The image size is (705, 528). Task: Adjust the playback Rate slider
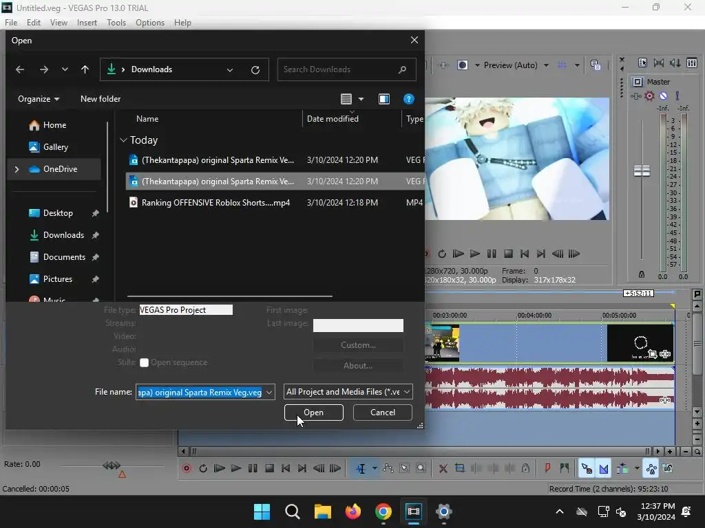112,465
